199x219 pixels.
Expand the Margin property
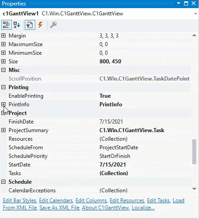click(4, 36)
